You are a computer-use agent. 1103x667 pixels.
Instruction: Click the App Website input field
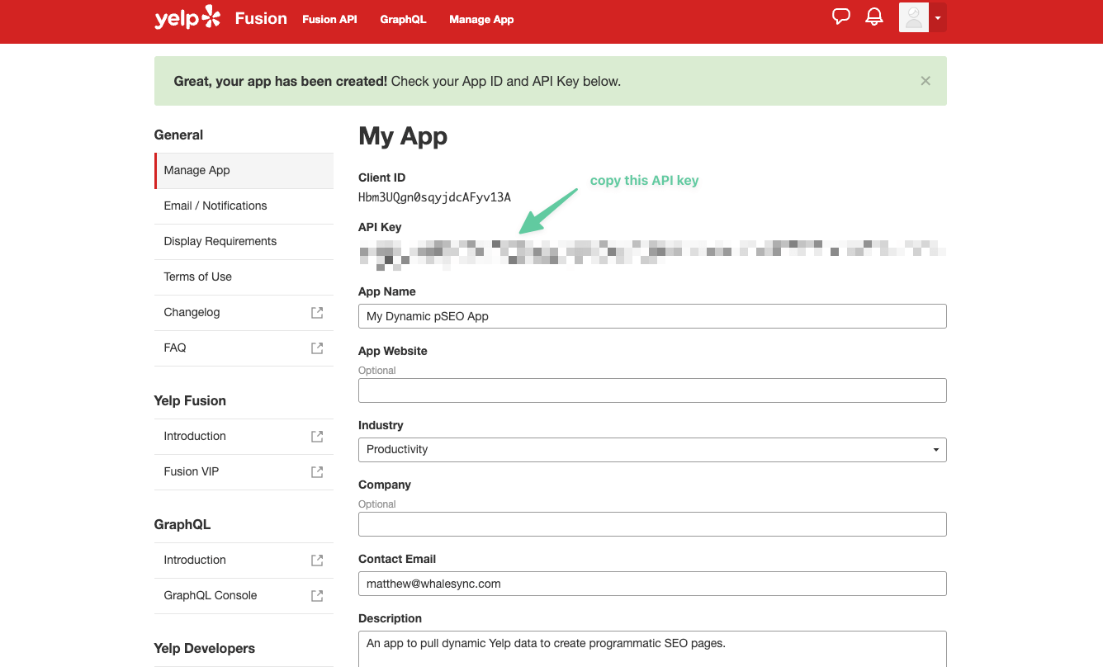tap(652, 390)
